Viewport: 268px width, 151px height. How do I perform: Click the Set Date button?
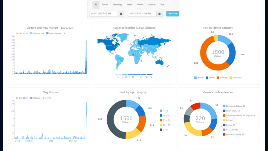pyautogui.click(x=173, y=14)
